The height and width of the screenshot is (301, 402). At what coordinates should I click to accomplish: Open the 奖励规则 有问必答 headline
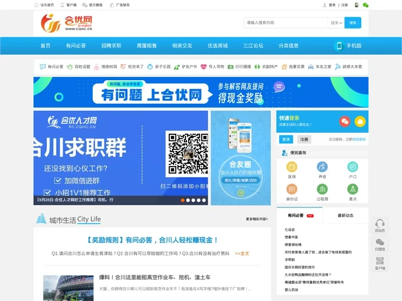tap(152, 240)
